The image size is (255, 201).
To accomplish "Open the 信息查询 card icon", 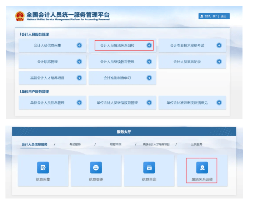I will pyautogui.click(x=149, y=167).
